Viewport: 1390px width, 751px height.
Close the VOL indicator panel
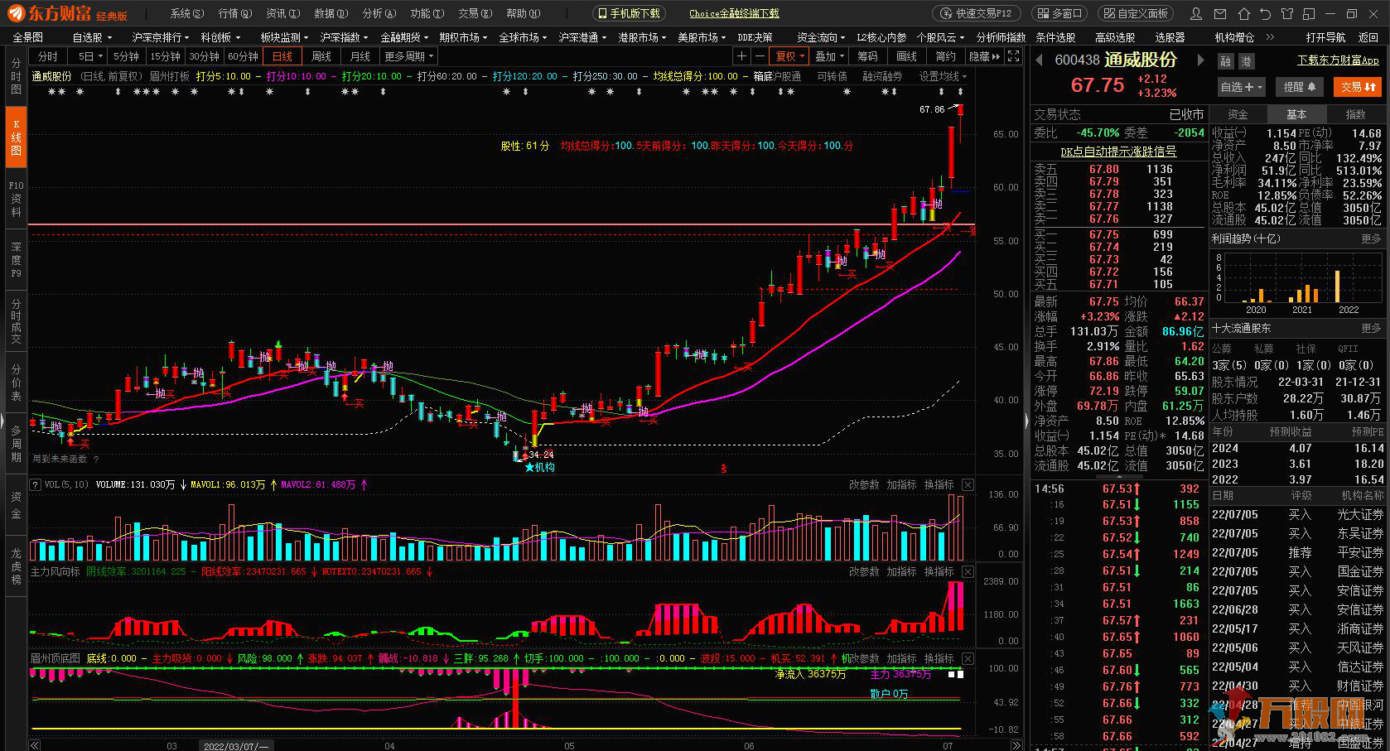coord(968,484)
